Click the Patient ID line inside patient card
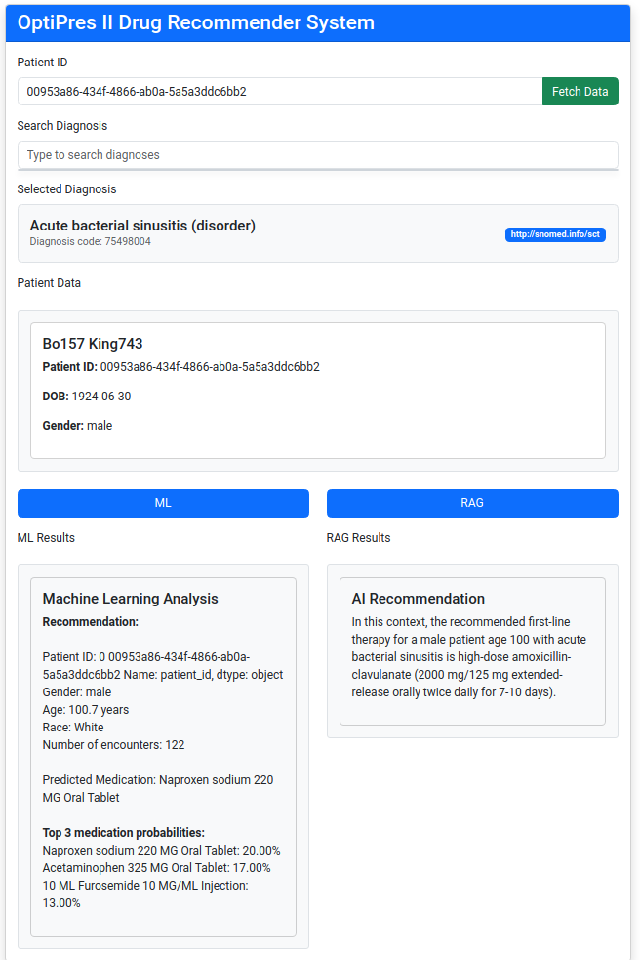The width and height of the screenshot is (640, 960). click(181, 367)
